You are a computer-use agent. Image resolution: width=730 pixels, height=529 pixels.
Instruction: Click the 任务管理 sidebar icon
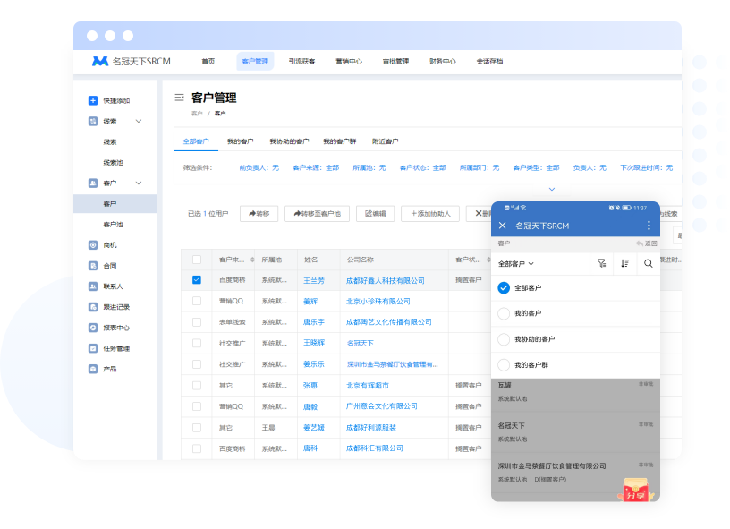93,348
